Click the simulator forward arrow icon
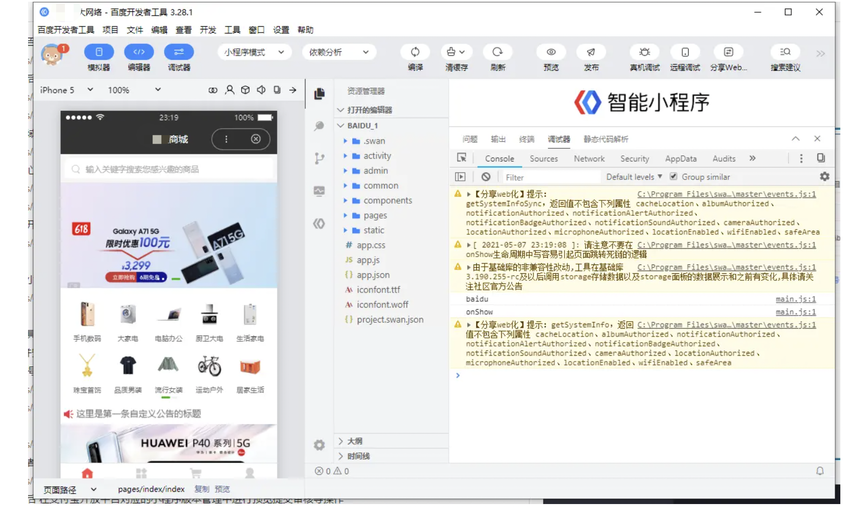This screenshot has height=508, width=857. [x=293, y=90]
